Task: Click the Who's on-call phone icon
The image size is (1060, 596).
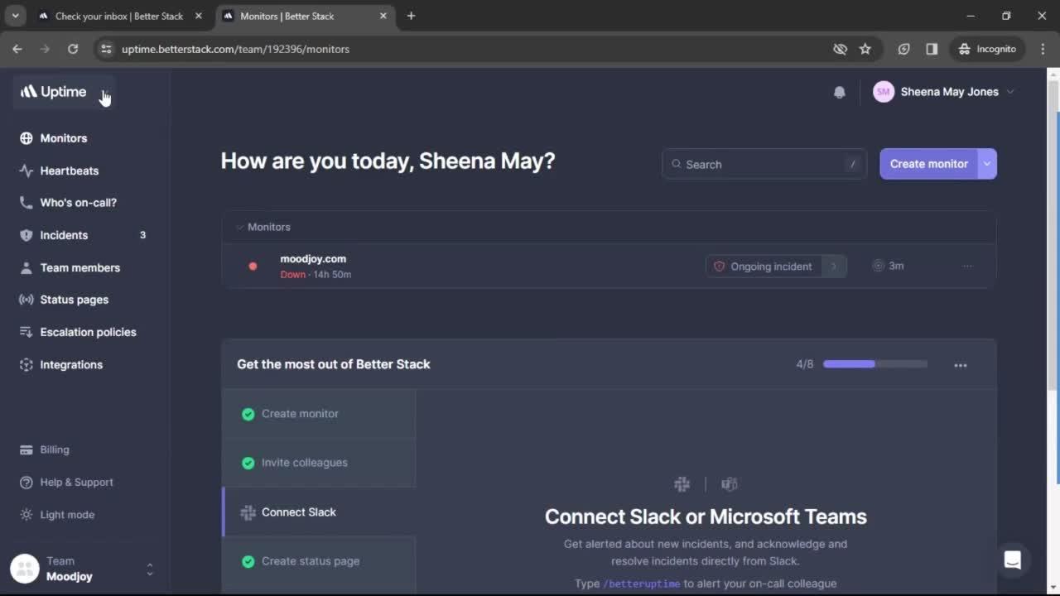Action: tap(26, 203)
